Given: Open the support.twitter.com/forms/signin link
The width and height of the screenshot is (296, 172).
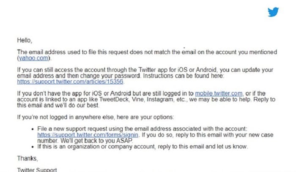Looking at the screenshot, I should coord(88,135).
